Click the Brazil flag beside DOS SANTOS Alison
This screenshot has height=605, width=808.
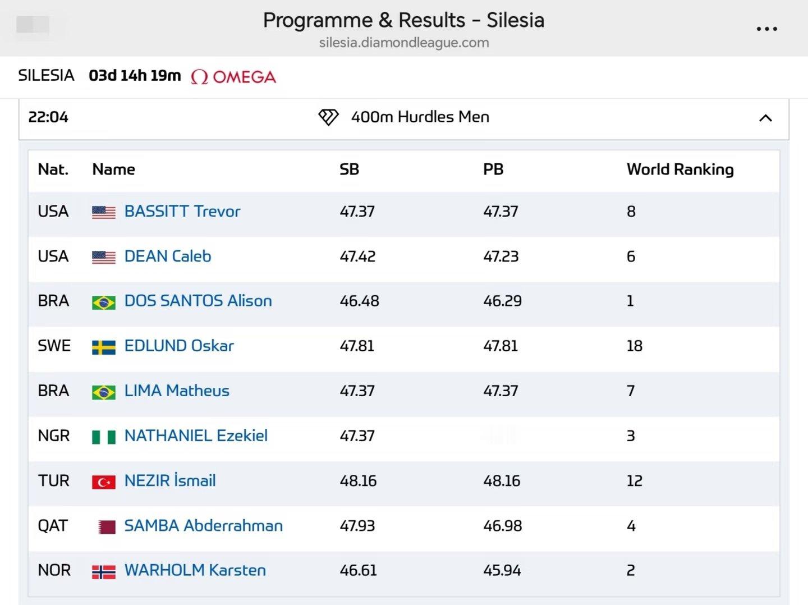coord(104,302)
